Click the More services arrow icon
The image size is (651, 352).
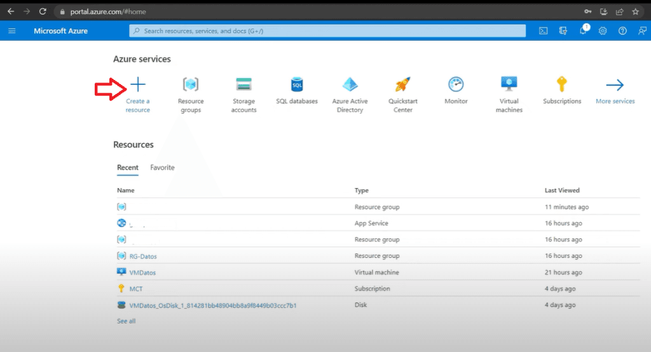tap(615, 85)
